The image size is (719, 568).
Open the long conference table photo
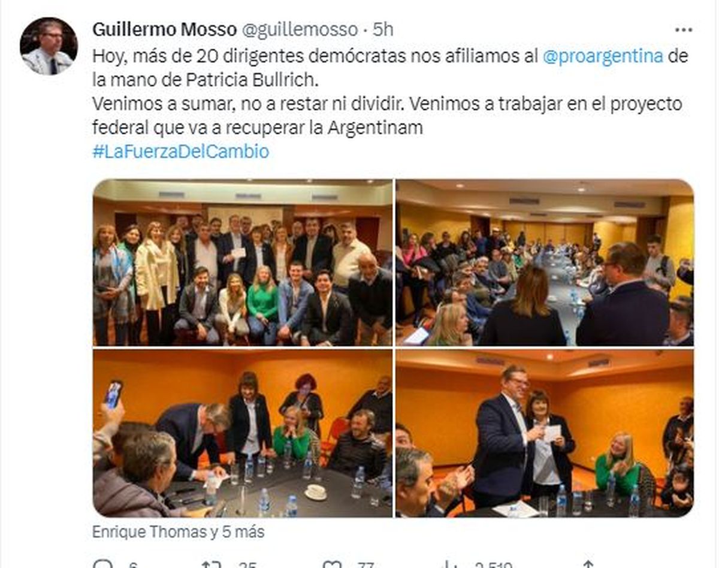[x=545, y=262]
